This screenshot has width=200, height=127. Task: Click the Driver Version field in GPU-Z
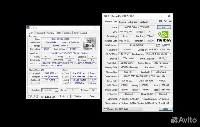(144, 76)
